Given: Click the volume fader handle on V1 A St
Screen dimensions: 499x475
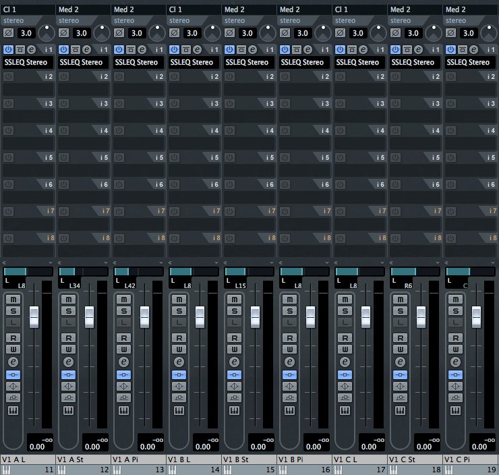Looking at the screenshot, I should [x=89, y=316].
